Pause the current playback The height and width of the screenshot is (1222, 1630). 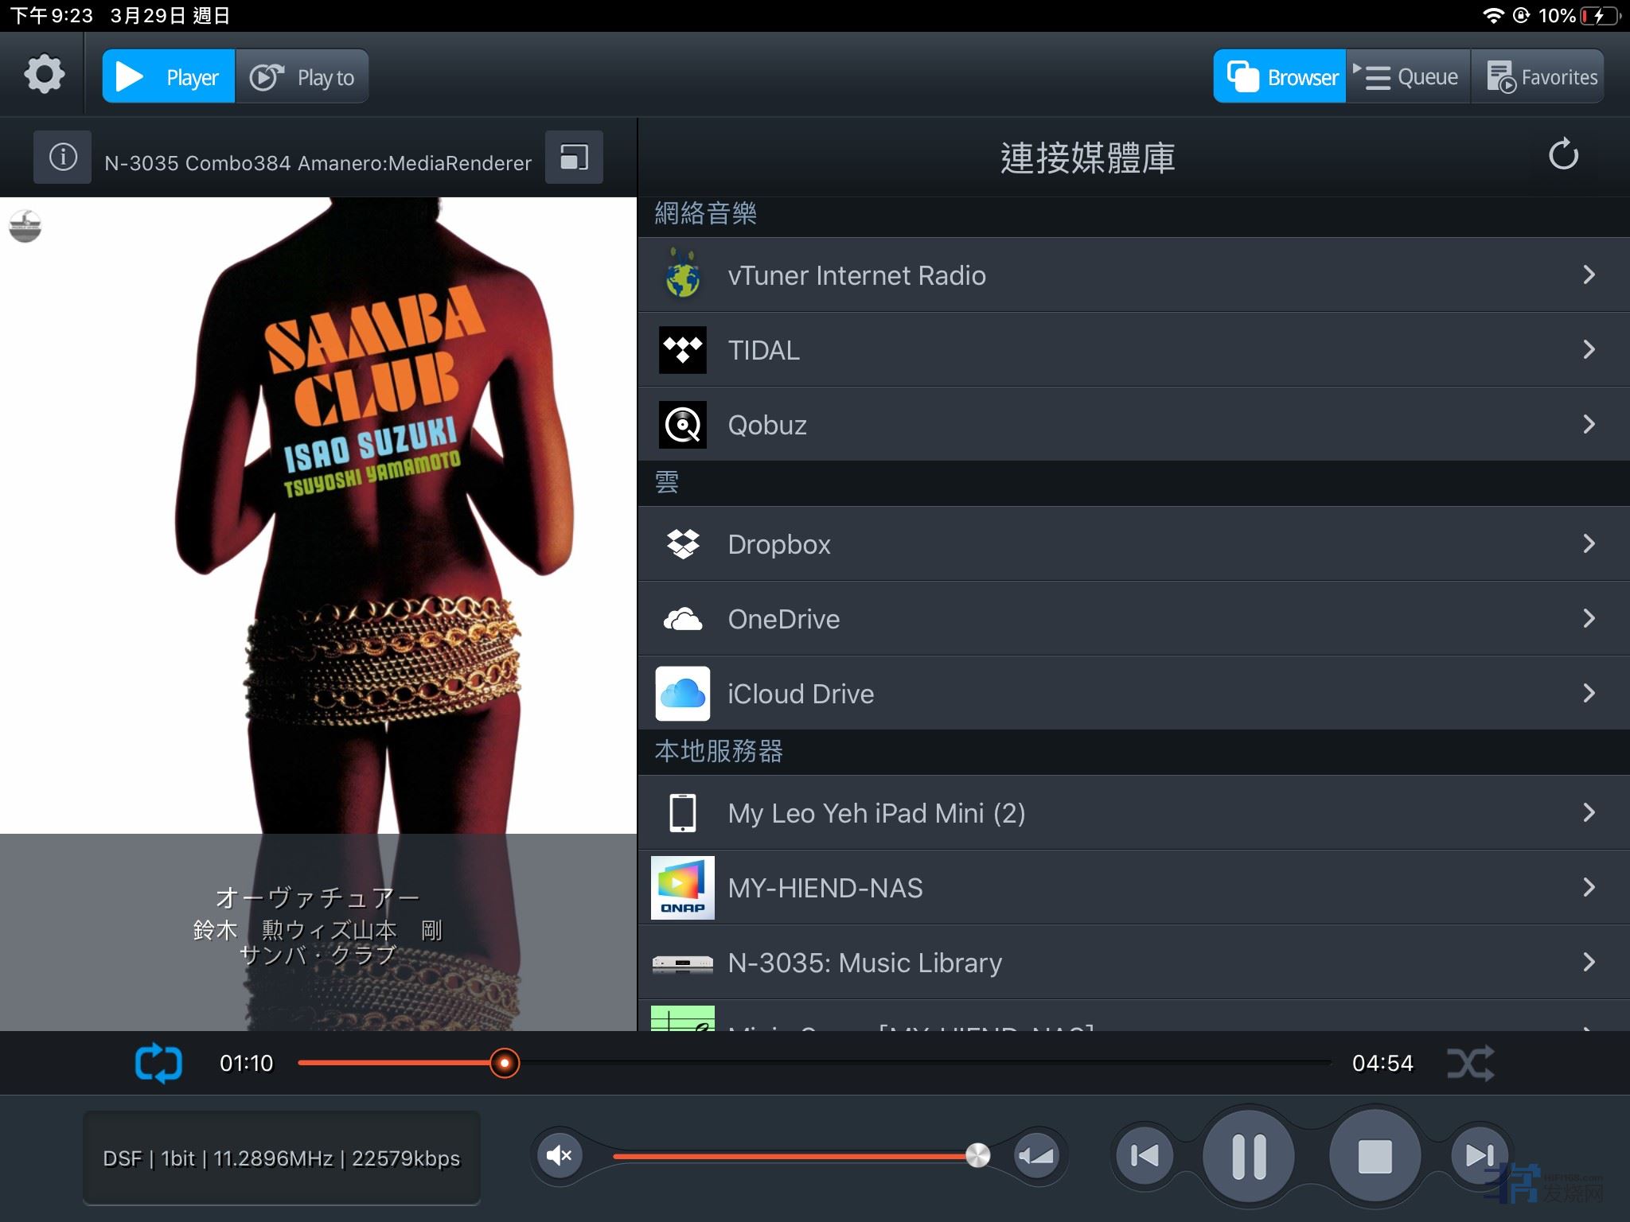[1248, 1155]
